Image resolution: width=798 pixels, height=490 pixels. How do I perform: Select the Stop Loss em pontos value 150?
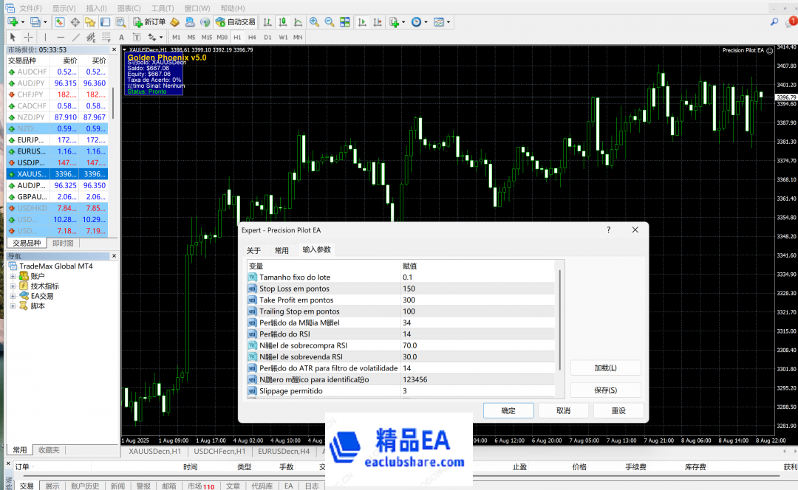point(477,289)
